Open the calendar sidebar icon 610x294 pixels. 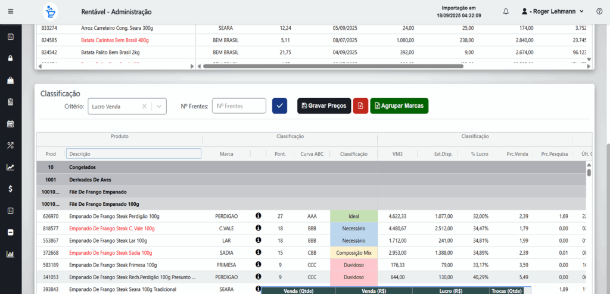pyautogui.click(x=10, y=124)
